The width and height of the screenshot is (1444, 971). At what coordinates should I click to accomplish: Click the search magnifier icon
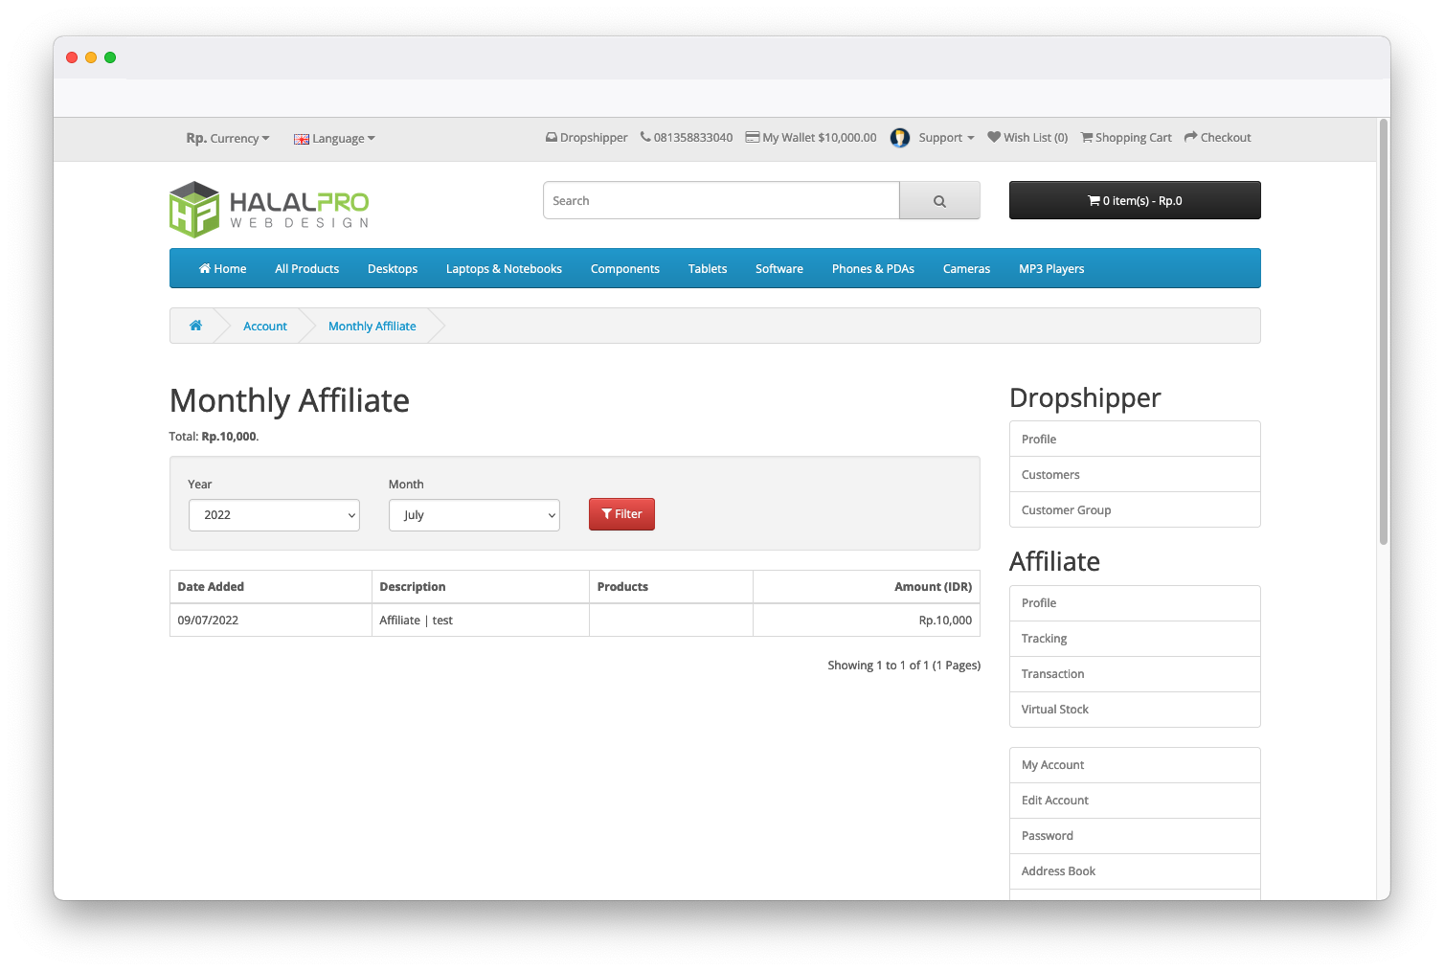(x=938, y=200)
